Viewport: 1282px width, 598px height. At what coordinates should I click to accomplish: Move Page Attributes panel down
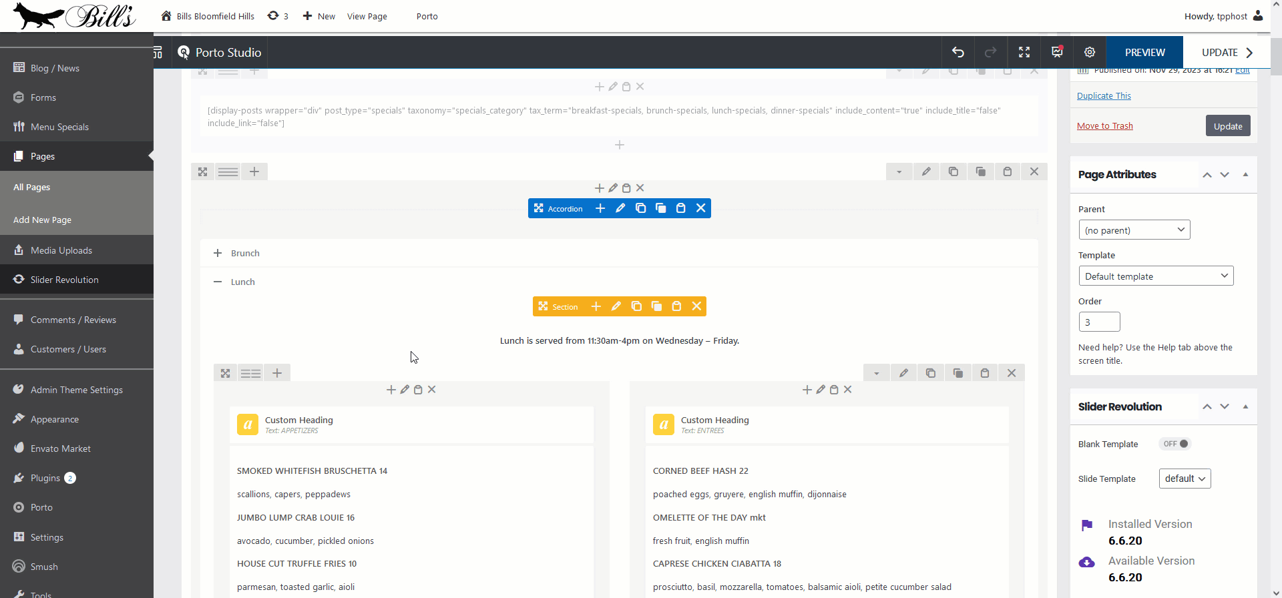point(1225,175)
